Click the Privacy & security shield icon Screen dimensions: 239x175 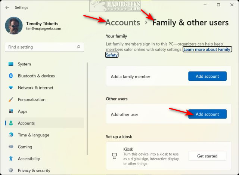click(11, 171)
